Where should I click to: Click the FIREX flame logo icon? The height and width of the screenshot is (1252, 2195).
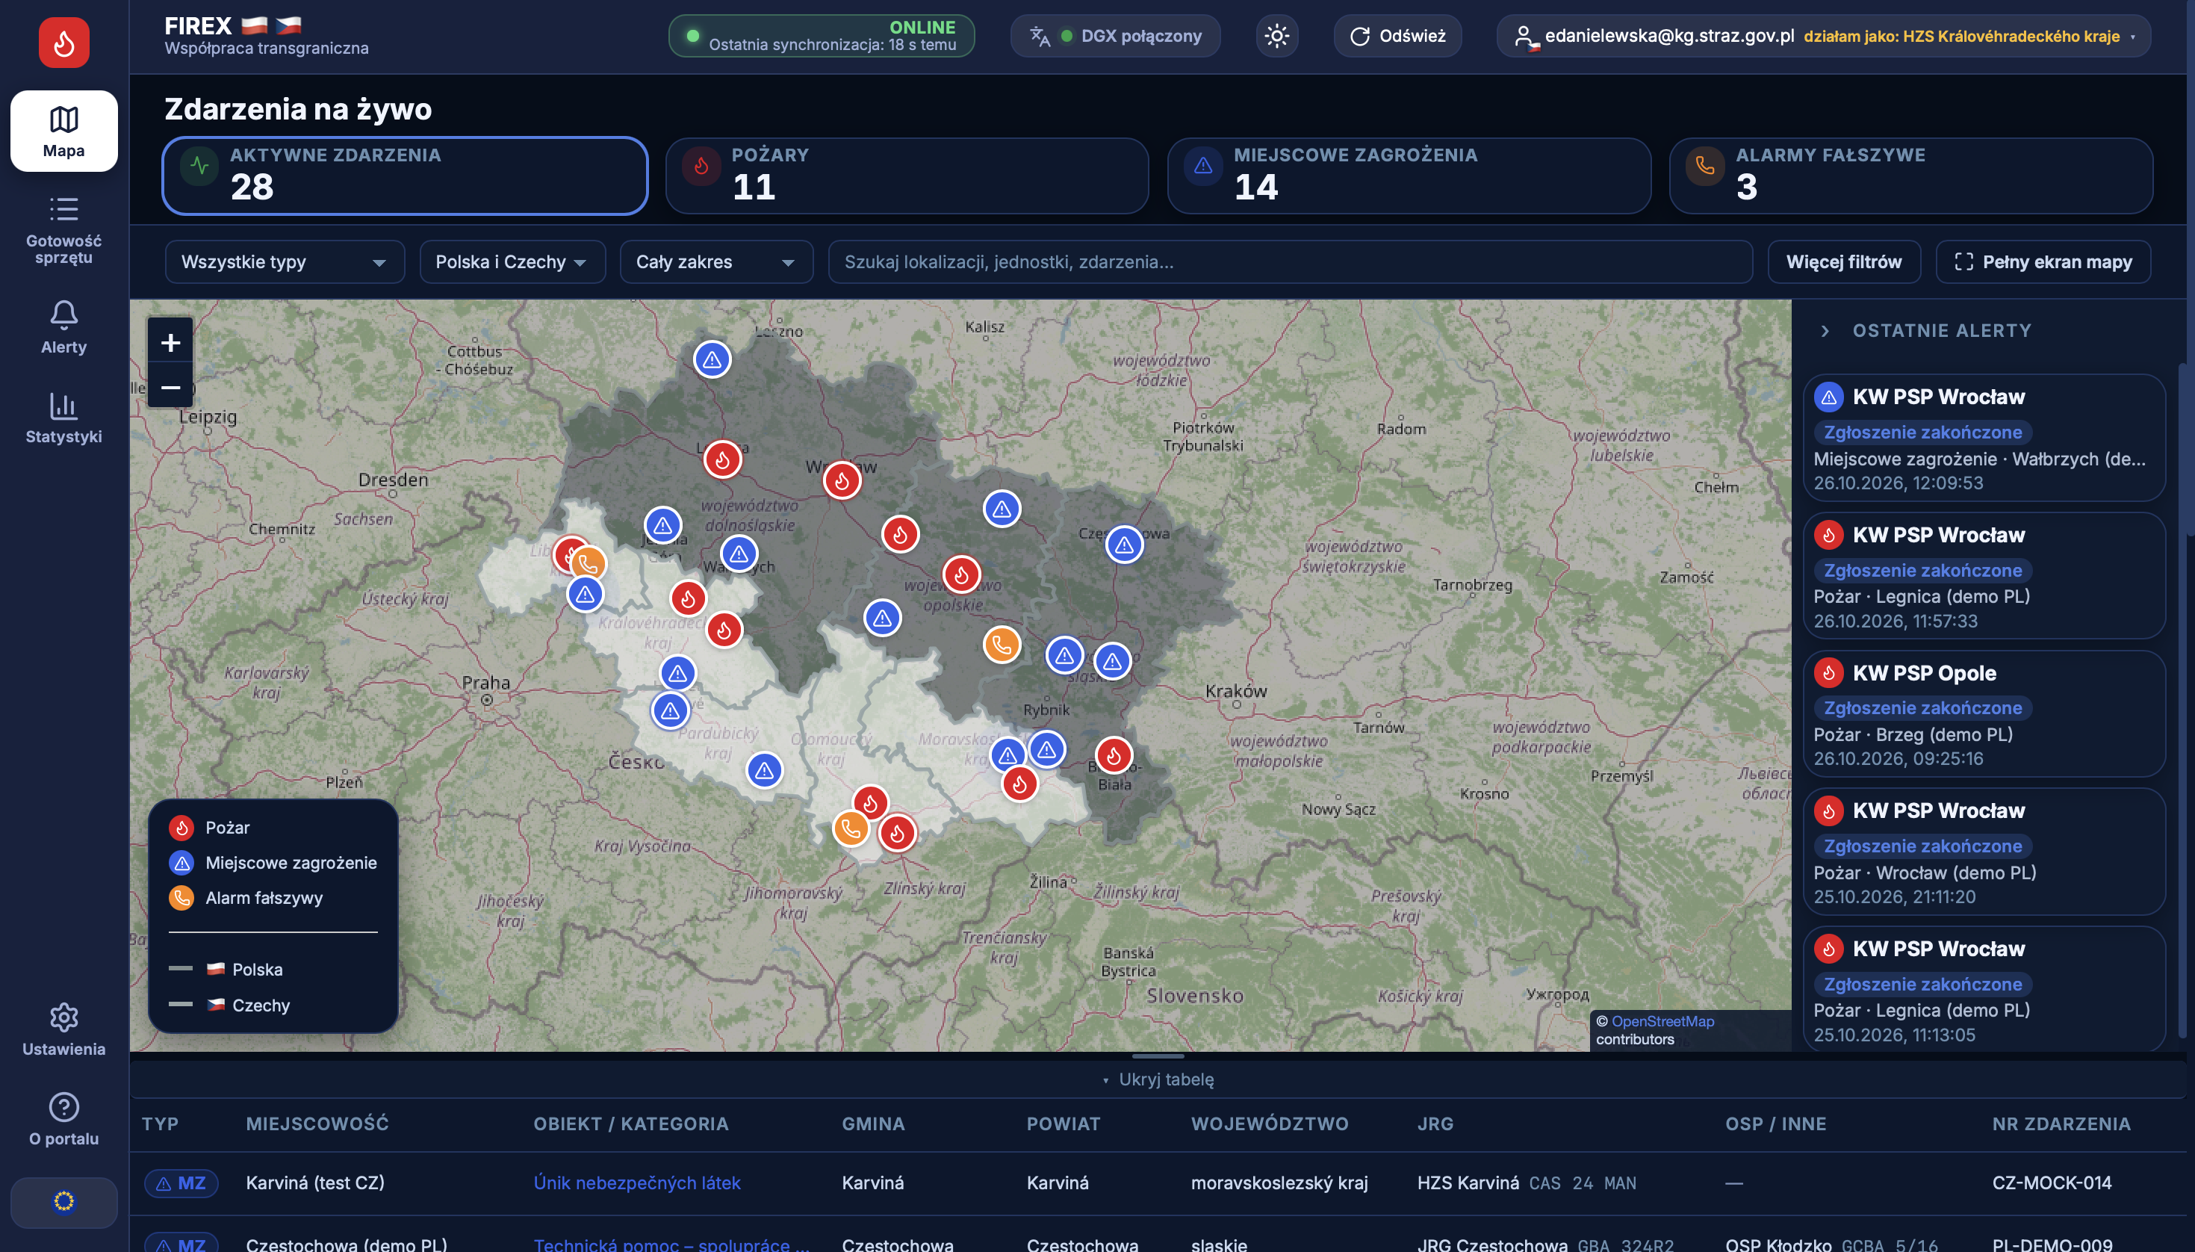pyautogui.click(x=63, y=42)
